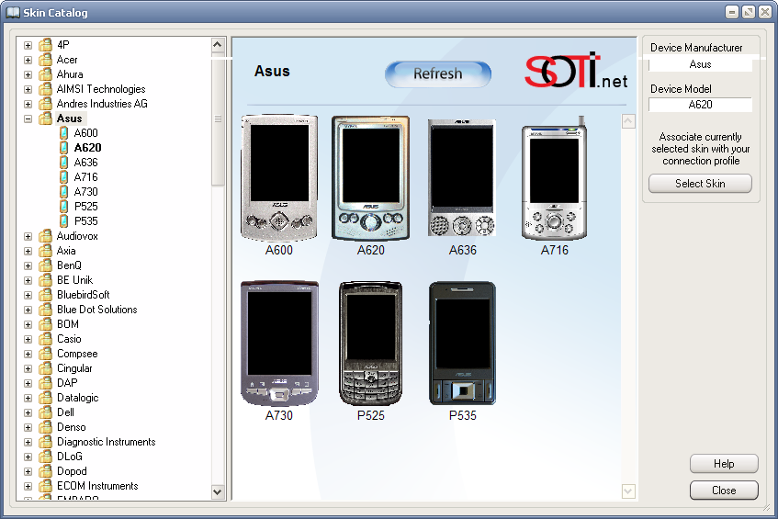Viewport: 778px width, 519px height.
Task: Select the A620 skin thumbnail
Action: tap(371, 178)
